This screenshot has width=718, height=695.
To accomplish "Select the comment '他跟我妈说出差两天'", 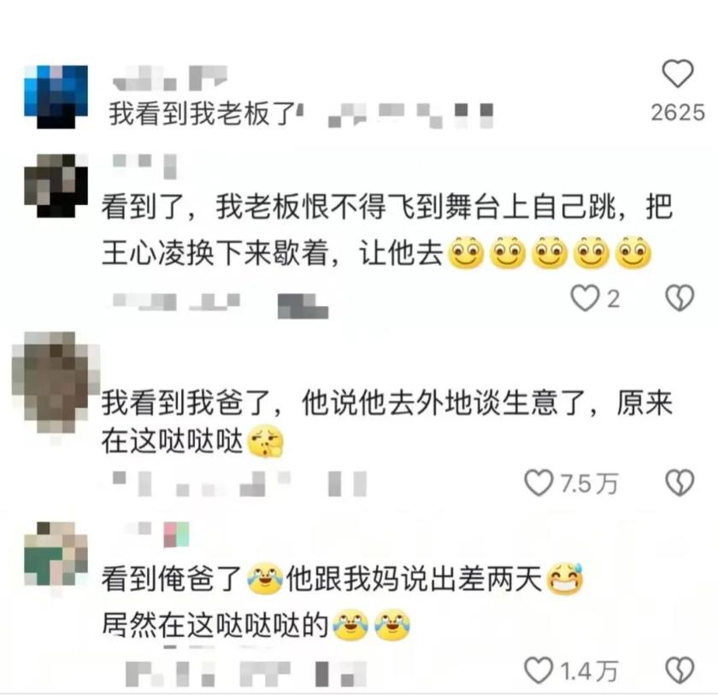I will [x=414, y=578].
